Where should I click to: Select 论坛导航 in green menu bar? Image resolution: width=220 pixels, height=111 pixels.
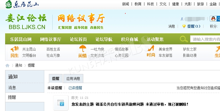(104, 39)
